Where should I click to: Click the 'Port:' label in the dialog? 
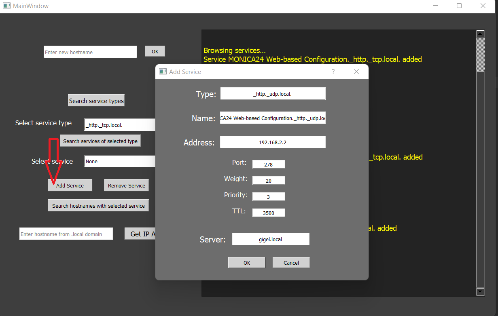point(239,162)
